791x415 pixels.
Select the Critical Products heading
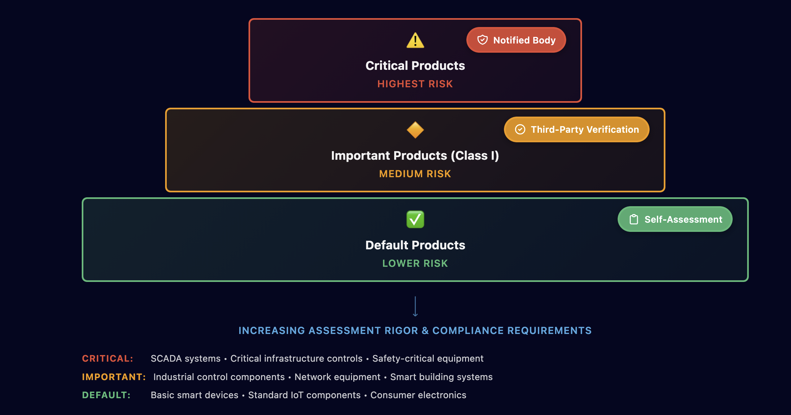click(415, 66)
